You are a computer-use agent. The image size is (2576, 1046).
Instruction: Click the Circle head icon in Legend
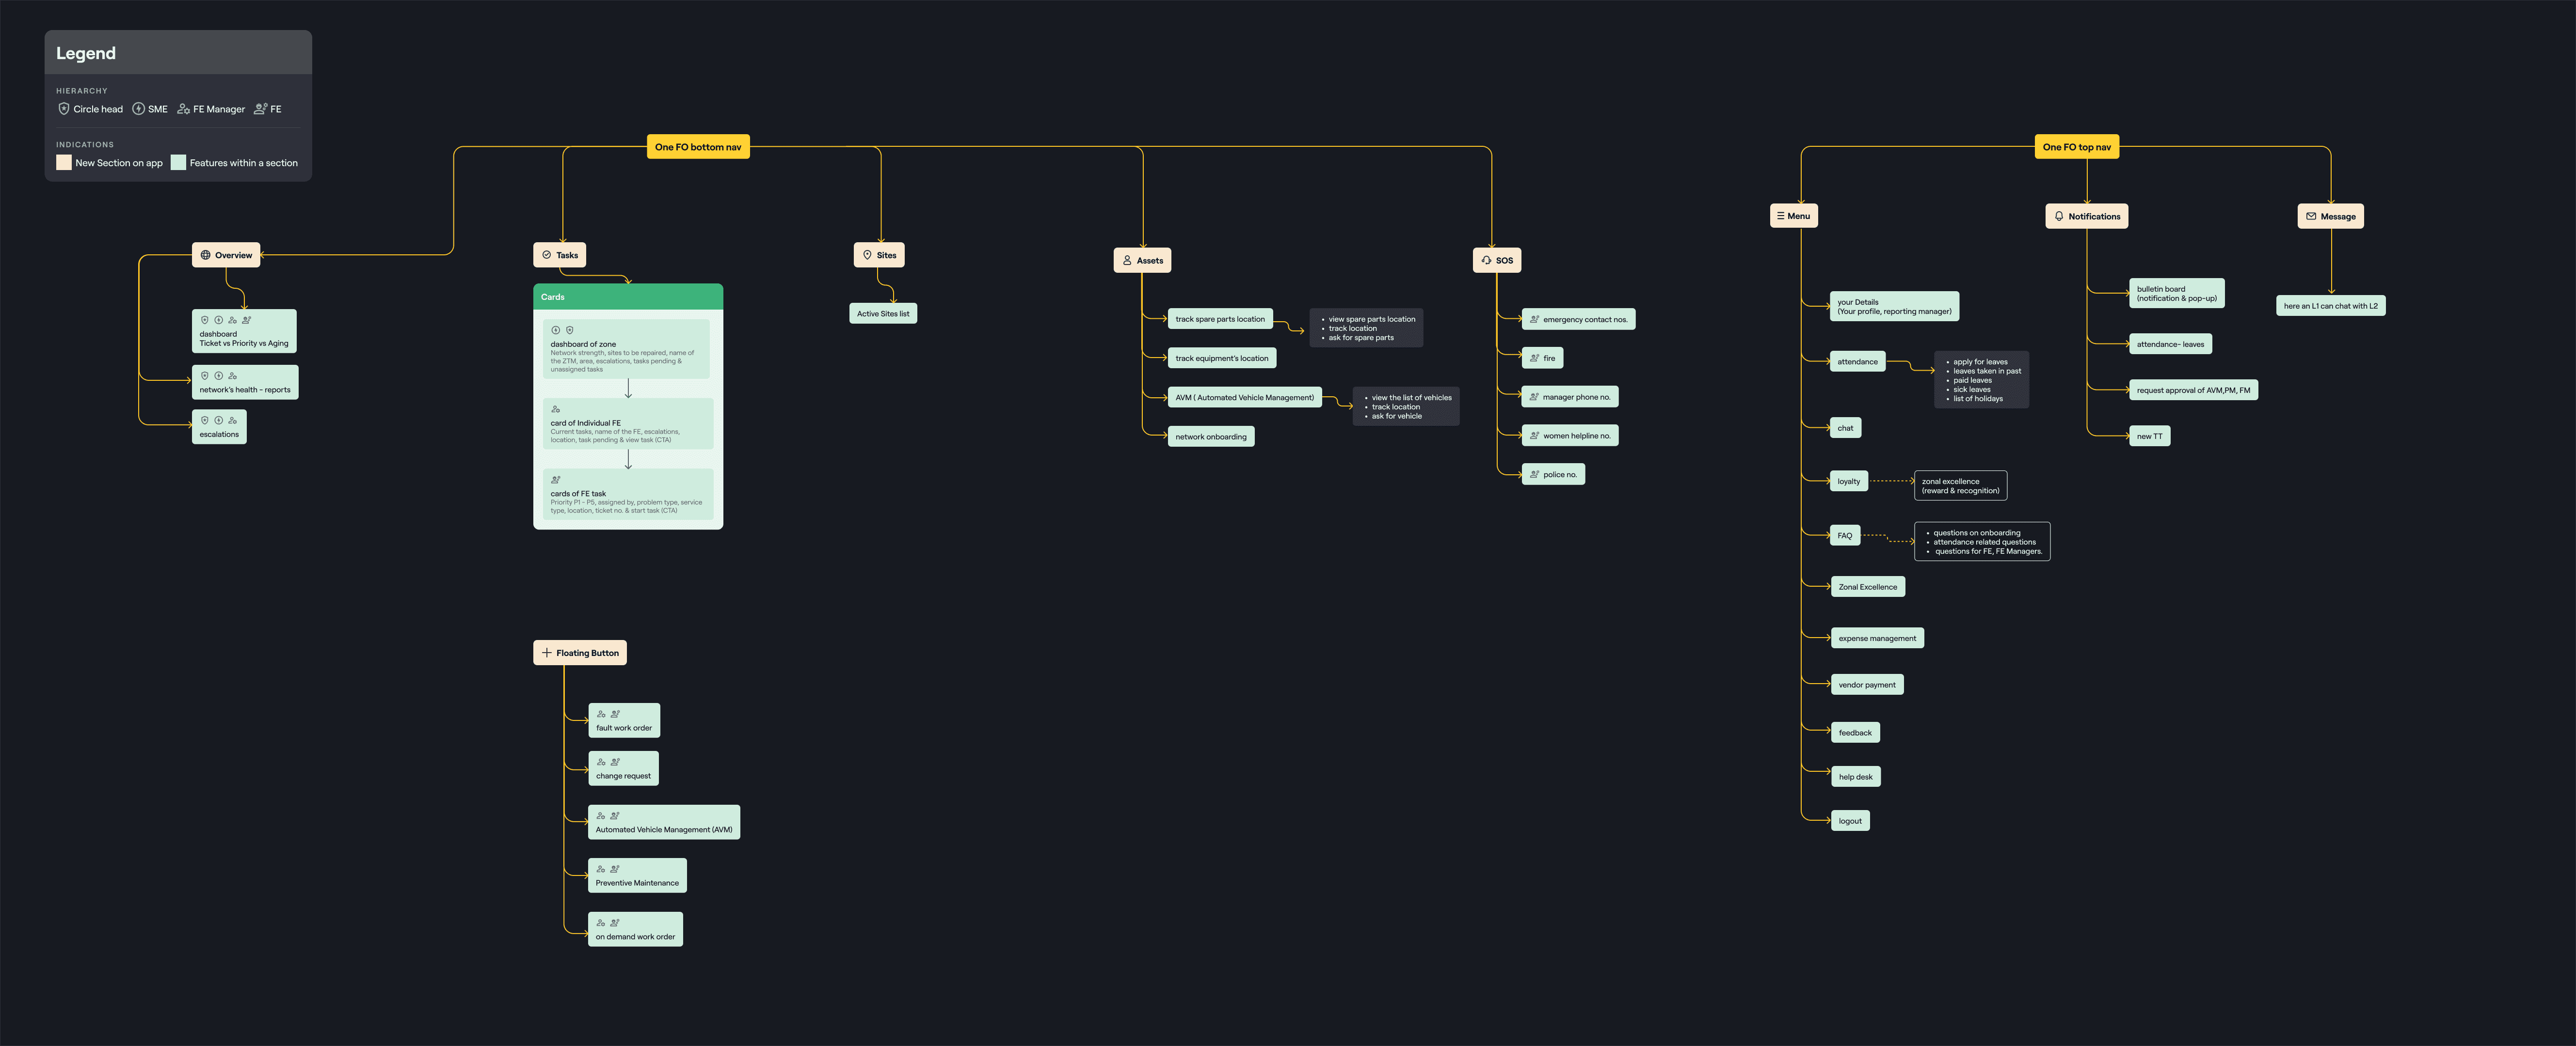(64, 109)
